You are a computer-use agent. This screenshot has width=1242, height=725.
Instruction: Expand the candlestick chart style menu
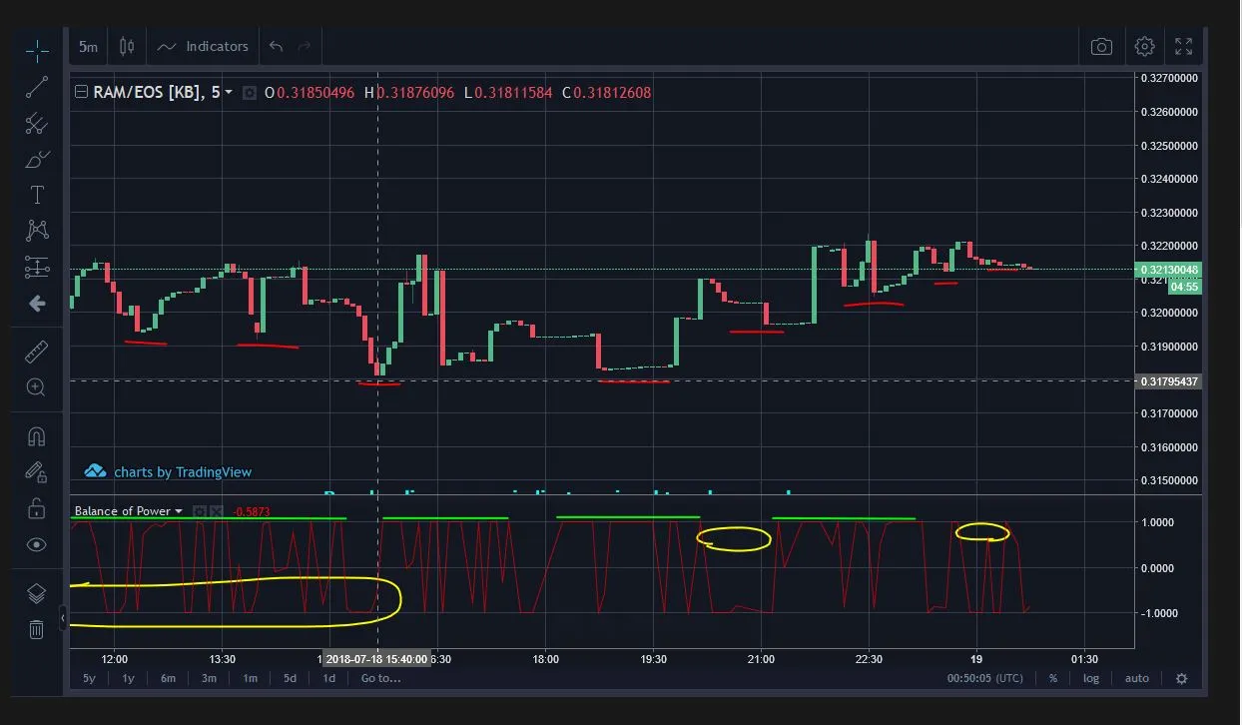tap(126, 46)
